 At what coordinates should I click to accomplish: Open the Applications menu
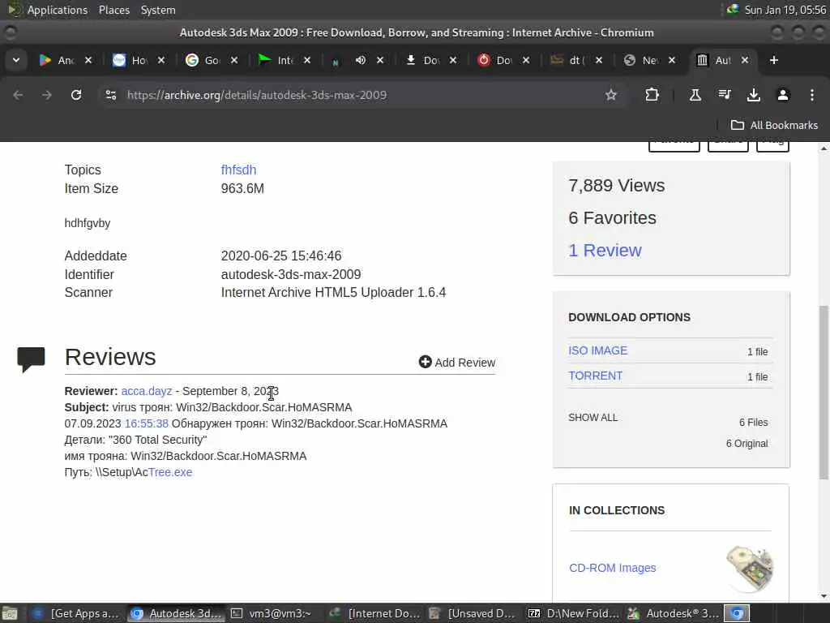pyautogui.click(x=58, y=10)
